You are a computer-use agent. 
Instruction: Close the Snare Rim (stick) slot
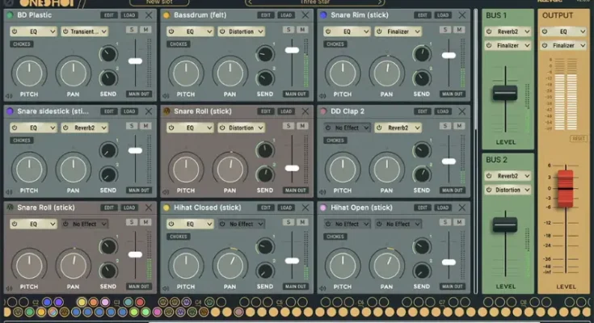pos(462,15)
